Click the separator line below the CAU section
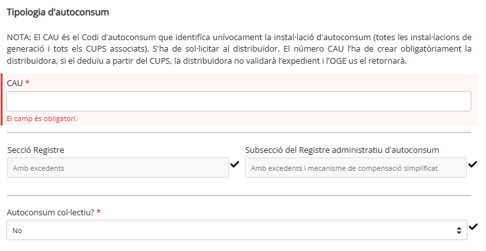486x251 pixels. tap(239, 133)
